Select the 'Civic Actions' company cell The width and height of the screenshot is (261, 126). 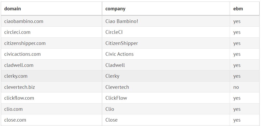(119, 54)
